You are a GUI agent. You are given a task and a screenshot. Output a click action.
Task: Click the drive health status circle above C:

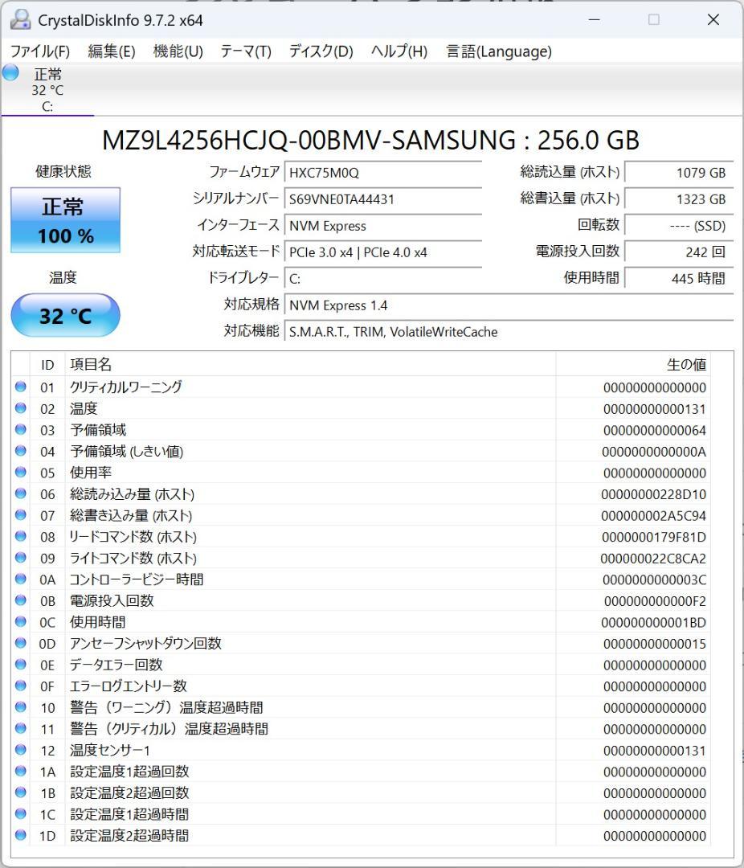click(x=9, y=73)
